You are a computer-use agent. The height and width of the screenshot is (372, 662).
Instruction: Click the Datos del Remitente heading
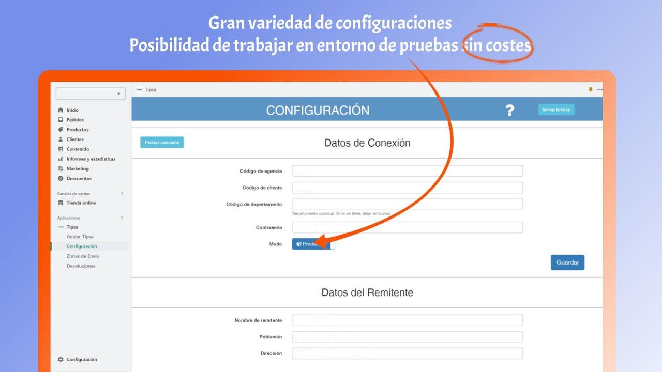(367, 292)
